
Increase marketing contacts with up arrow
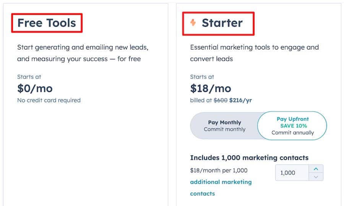tap(316, 169)
